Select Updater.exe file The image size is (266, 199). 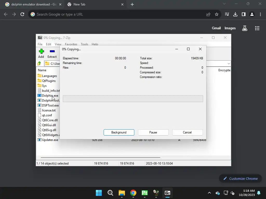48,140
